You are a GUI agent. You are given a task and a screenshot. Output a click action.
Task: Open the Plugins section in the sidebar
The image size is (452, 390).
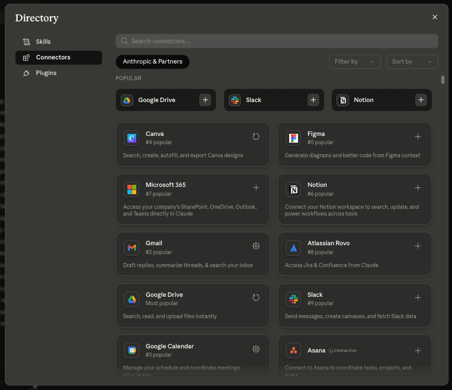point(59,73)
